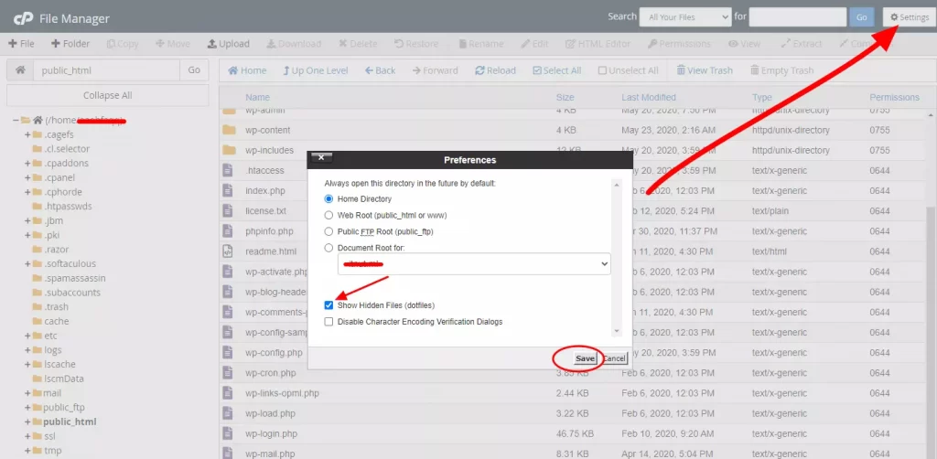This screenshot has height=459, width=937.
Task: Click Empty Trash
Action: 781,70
